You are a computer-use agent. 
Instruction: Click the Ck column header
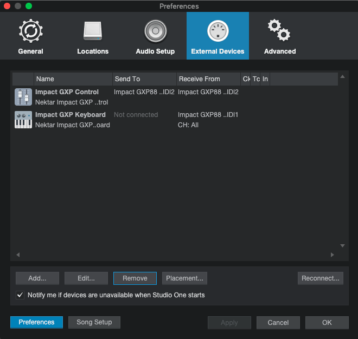[x=246, y=79]
